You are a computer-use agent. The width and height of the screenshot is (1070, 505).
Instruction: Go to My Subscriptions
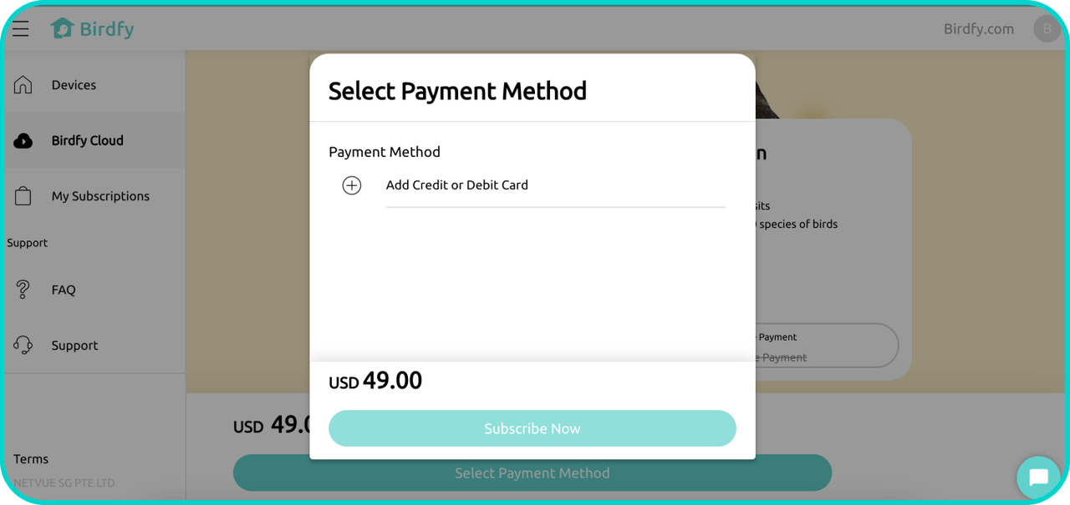(100, 196)
